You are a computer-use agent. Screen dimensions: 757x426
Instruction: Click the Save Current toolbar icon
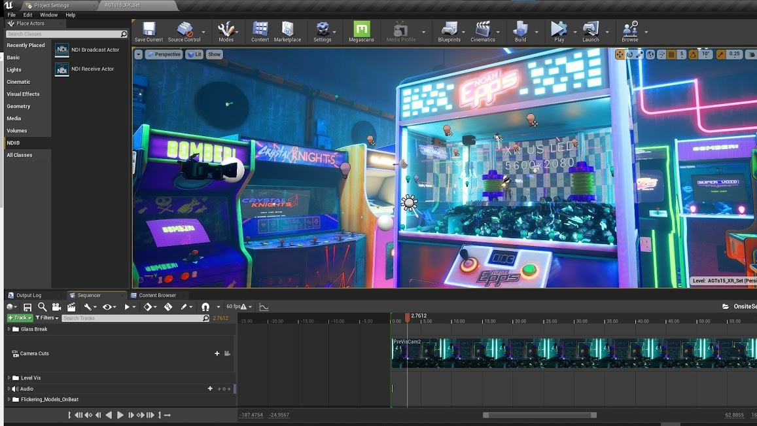click(149, 30)
